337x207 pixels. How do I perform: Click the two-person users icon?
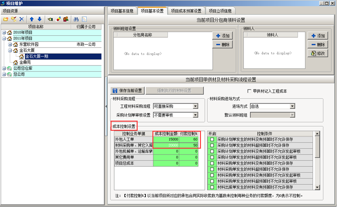(x=66, y=19)
